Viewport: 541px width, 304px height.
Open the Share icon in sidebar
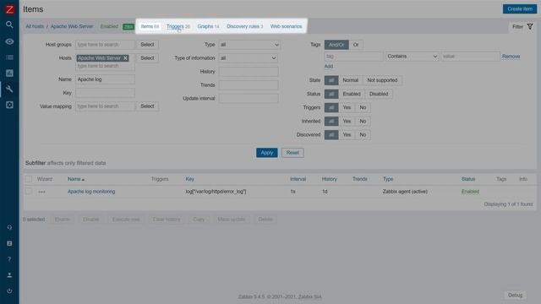coord(9,243)
